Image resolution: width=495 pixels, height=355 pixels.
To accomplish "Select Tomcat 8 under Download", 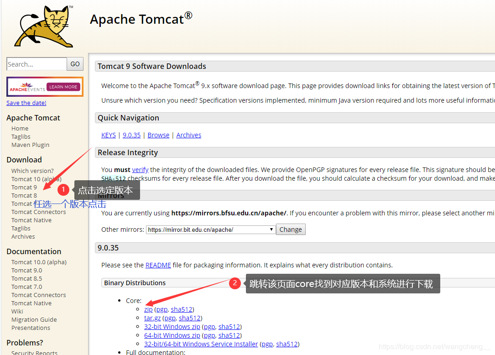I will (24, 195).
